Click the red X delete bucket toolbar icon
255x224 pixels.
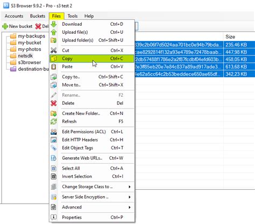(x=38, y=26)
